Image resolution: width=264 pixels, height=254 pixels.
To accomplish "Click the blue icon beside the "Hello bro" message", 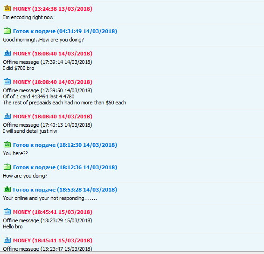I will 7,212.
